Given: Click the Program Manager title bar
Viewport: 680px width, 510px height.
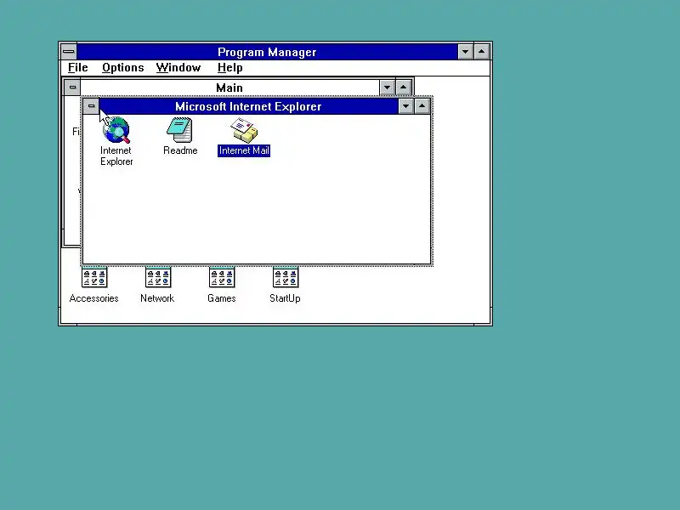Looking at the screenshot, I should click(267, 52).
